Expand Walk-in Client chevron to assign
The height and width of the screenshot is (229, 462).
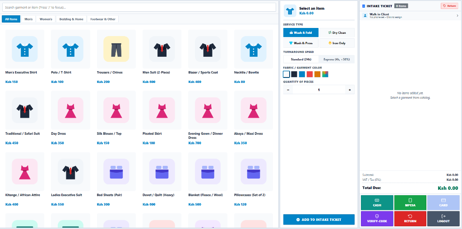point(457,16)
